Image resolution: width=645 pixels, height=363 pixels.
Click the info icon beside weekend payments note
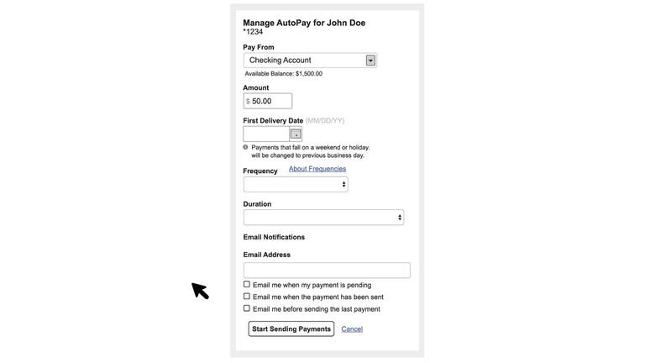[245, 147]
